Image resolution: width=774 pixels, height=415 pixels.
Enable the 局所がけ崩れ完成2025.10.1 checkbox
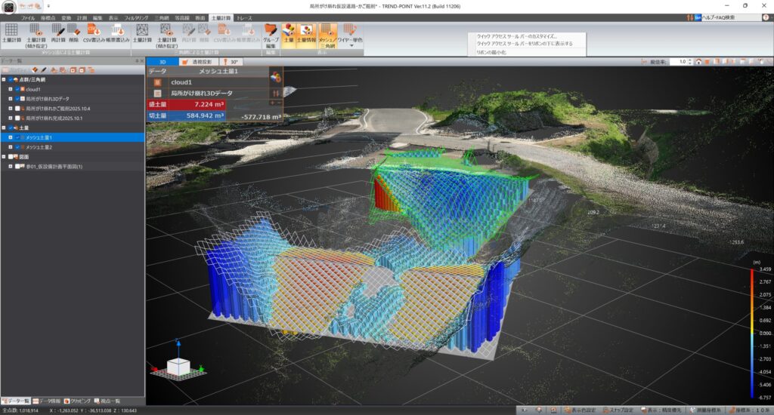(x=19, y=118)
